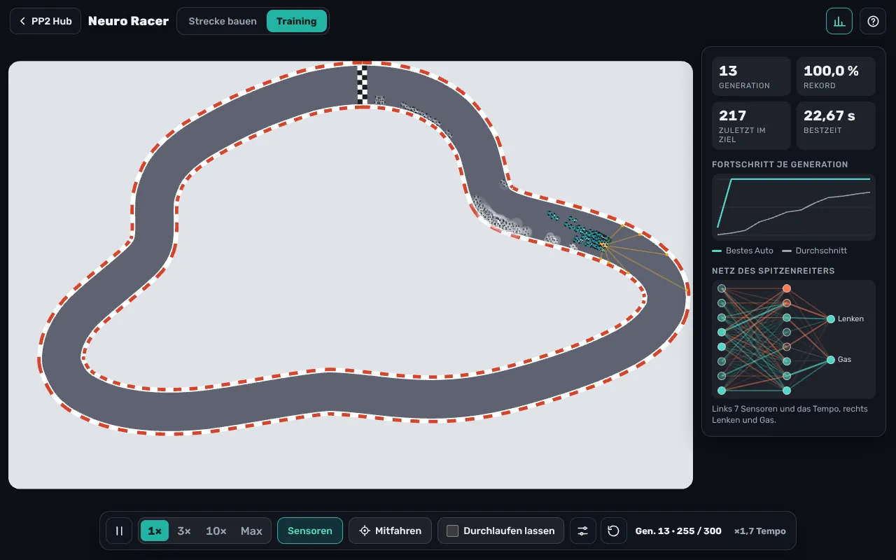Open the help question mark icon
Screen dimensions: 896x560
pos(873,21)
